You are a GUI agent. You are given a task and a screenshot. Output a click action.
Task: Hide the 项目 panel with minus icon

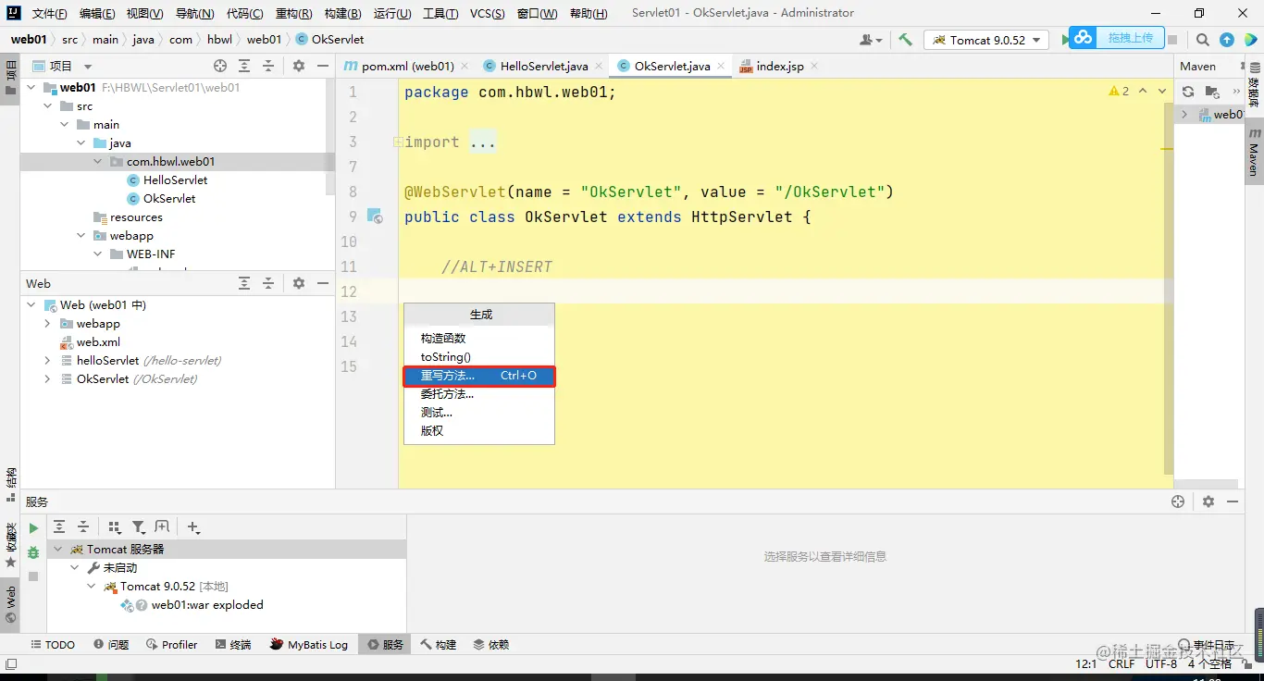click(x=322, y=66)
